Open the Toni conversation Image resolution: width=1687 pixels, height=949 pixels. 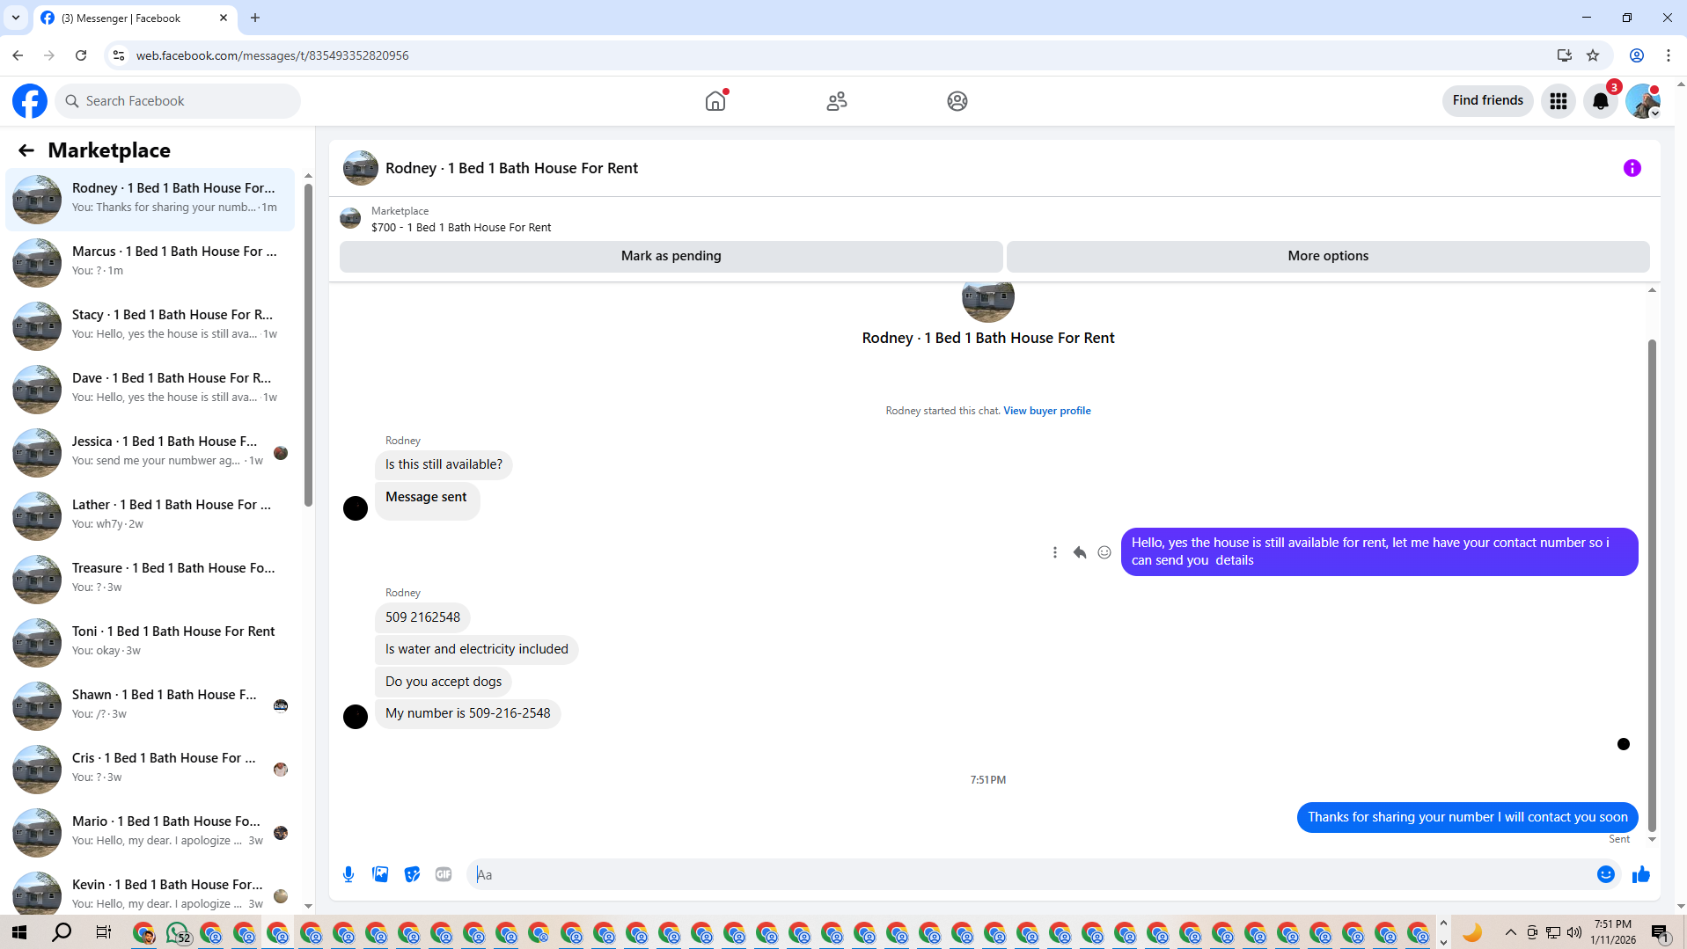click(150, 643)
